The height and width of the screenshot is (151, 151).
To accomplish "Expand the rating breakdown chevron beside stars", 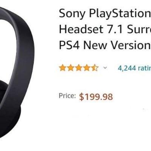I will click(105, 68).
